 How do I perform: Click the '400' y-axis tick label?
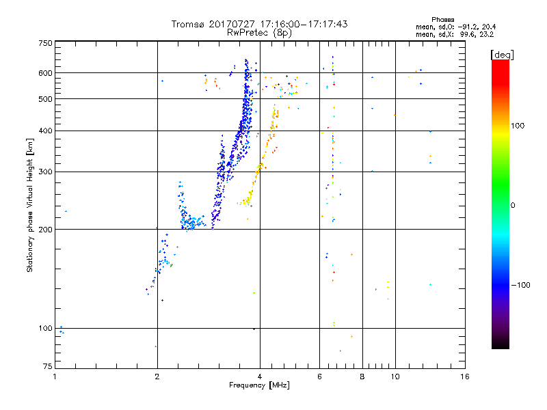point(45,131)
